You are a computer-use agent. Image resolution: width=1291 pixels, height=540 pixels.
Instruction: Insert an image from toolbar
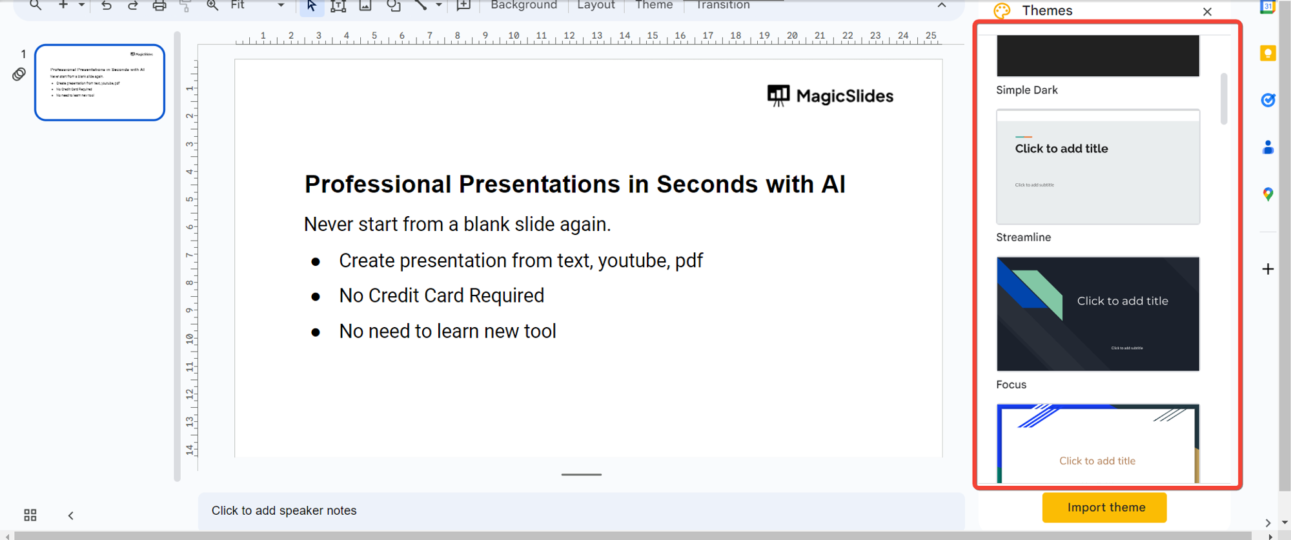click(x=365, y=5)
